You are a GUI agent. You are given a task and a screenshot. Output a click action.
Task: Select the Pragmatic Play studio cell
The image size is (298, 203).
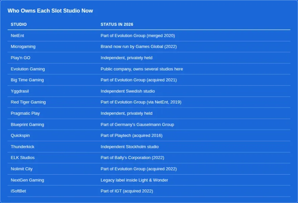[x=25, y=113]
